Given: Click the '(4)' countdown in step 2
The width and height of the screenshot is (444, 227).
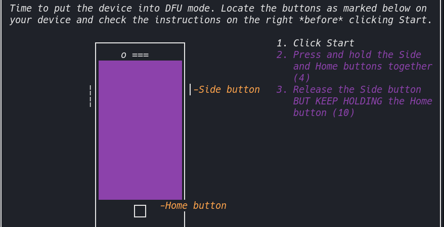Looking at the screenshot, I should pos(301,78).
